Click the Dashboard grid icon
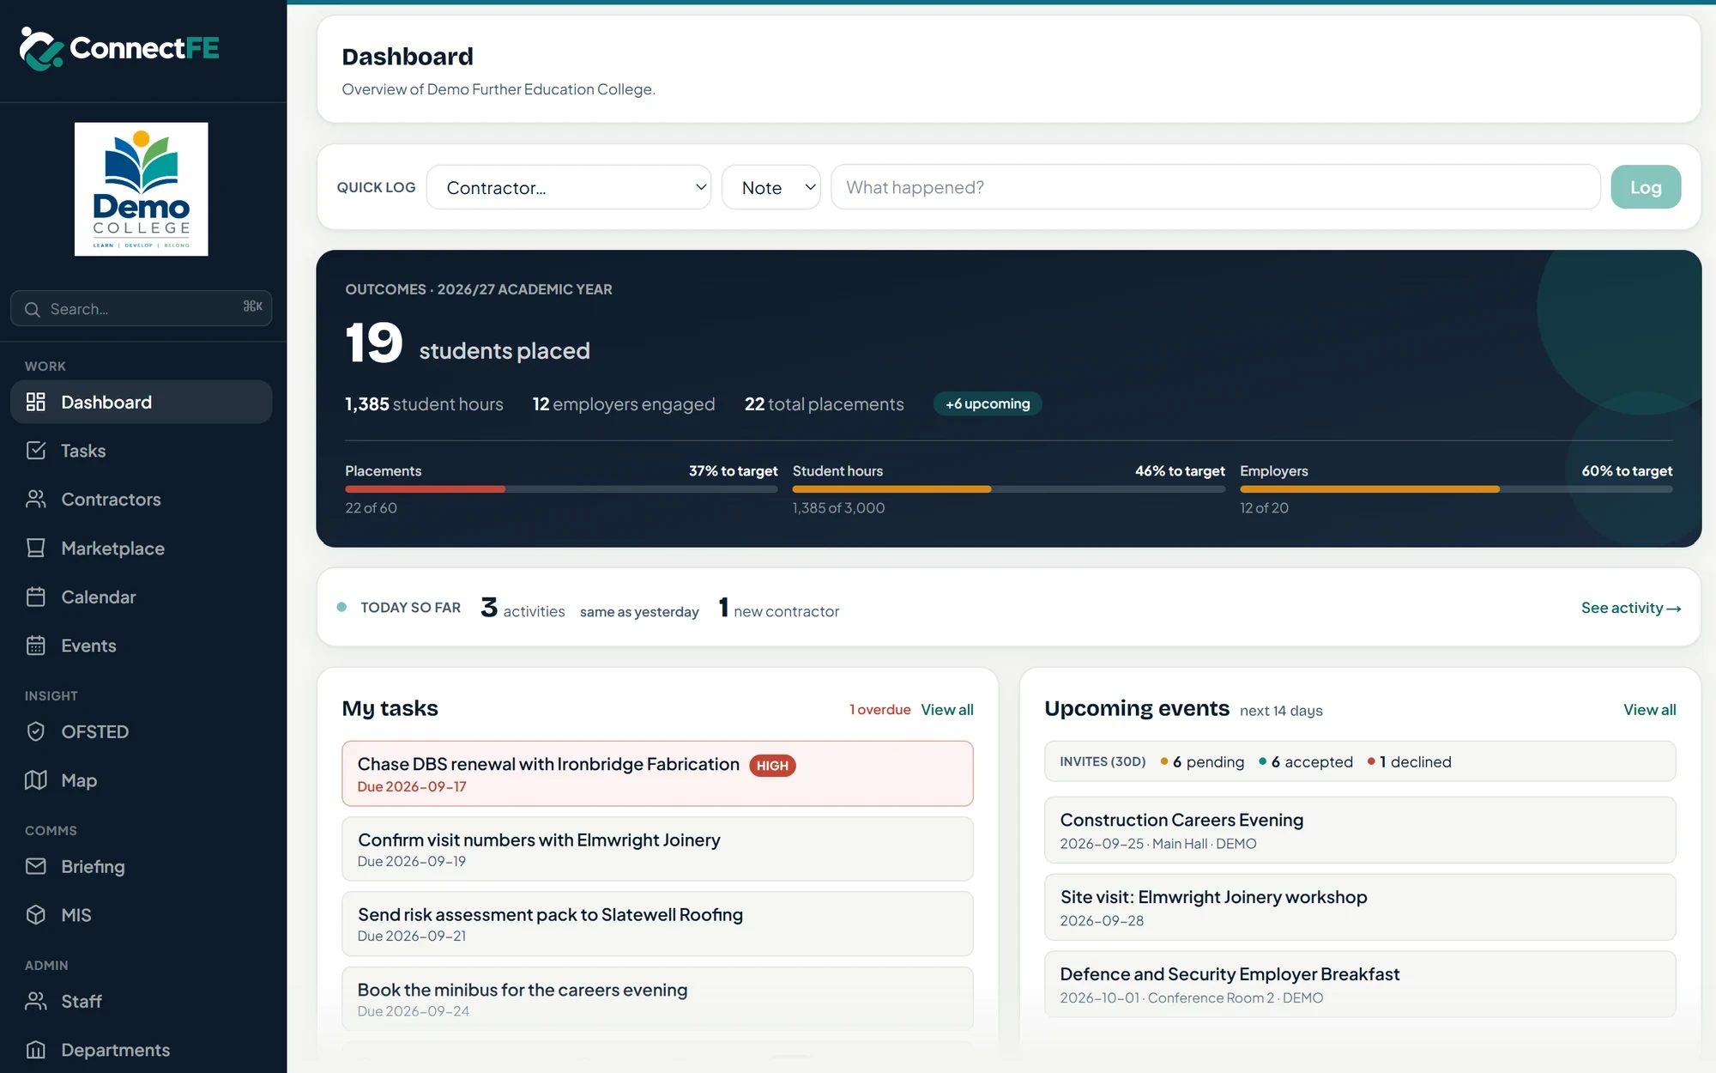The width and height of the screenshot is (1716, 1073). pos(36,402)
